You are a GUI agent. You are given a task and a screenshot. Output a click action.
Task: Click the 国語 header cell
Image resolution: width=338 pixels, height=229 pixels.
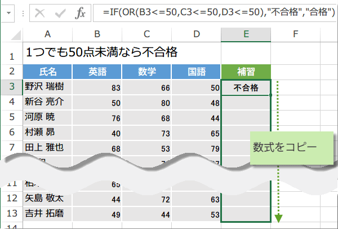[196, 72]
